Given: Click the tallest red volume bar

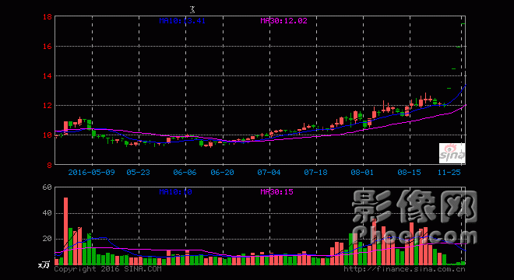Looking at the screenshot, I should tap(66, 231).
